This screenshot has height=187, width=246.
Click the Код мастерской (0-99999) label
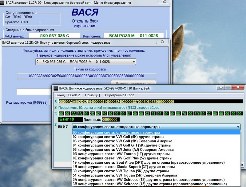pos(27,102)
